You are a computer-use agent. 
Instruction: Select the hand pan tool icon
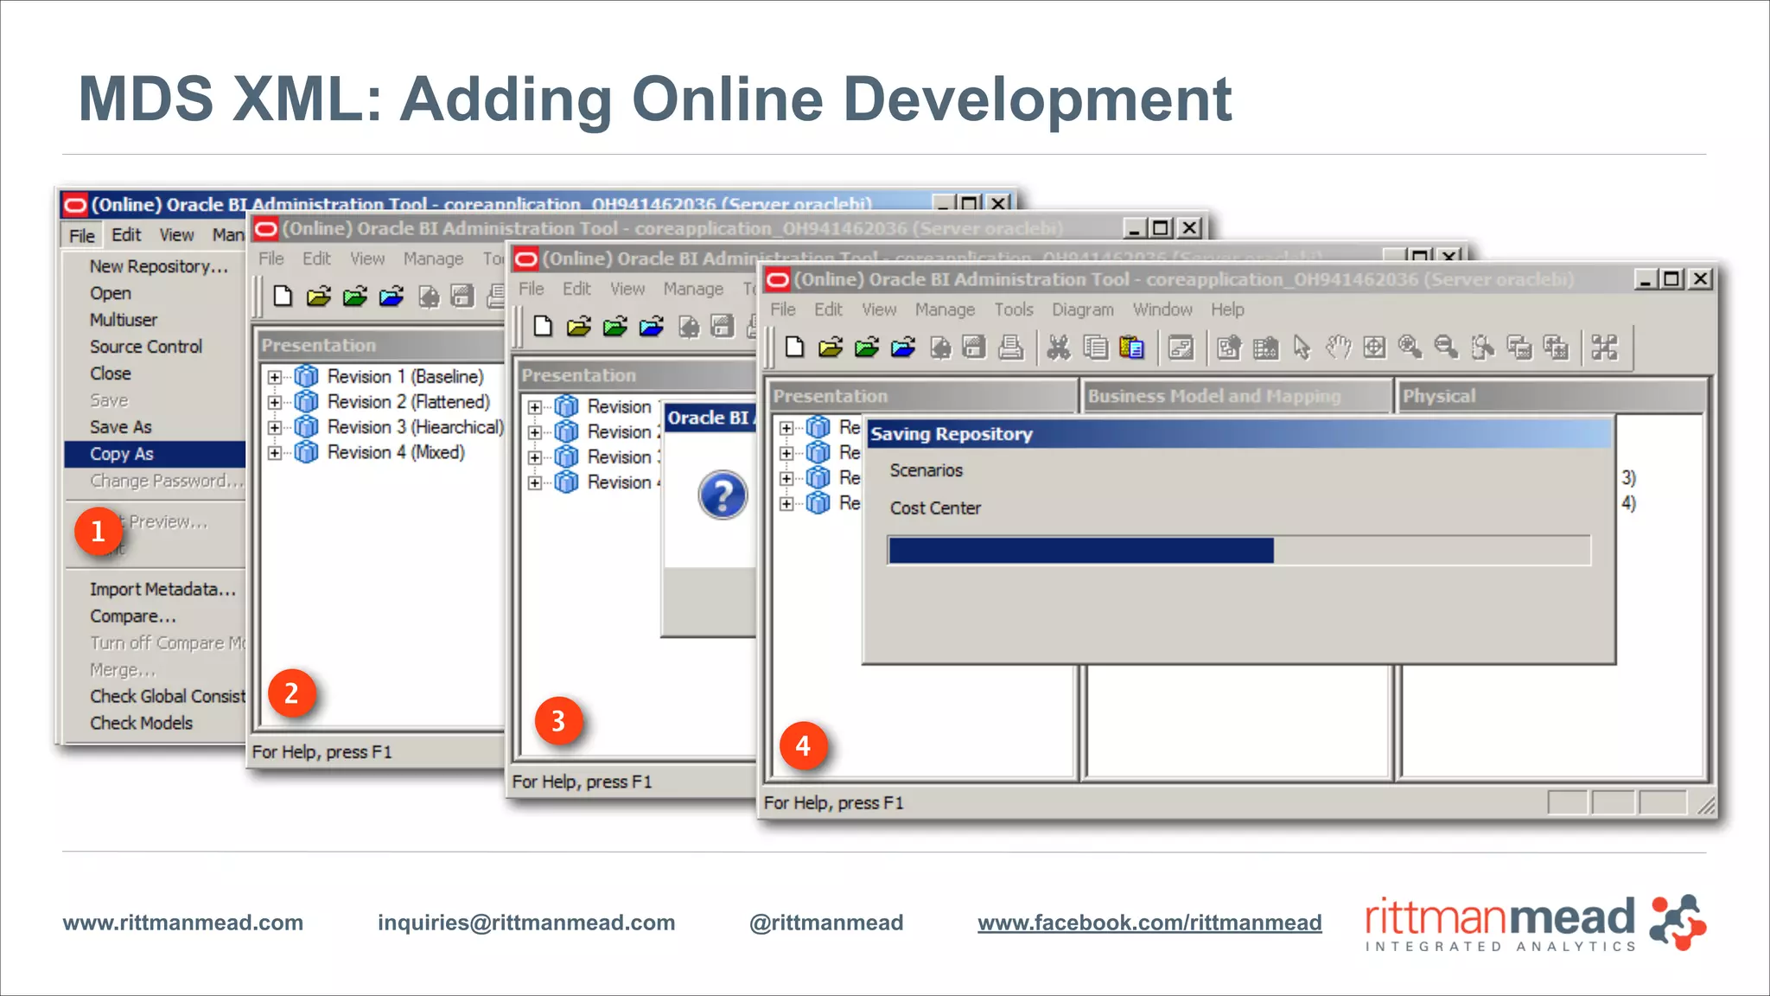pos(1338,348)
